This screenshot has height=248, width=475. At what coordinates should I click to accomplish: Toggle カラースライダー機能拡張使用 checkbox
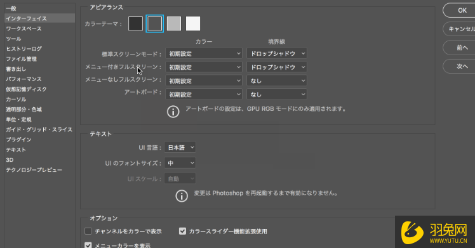click(x=182, y=232)
